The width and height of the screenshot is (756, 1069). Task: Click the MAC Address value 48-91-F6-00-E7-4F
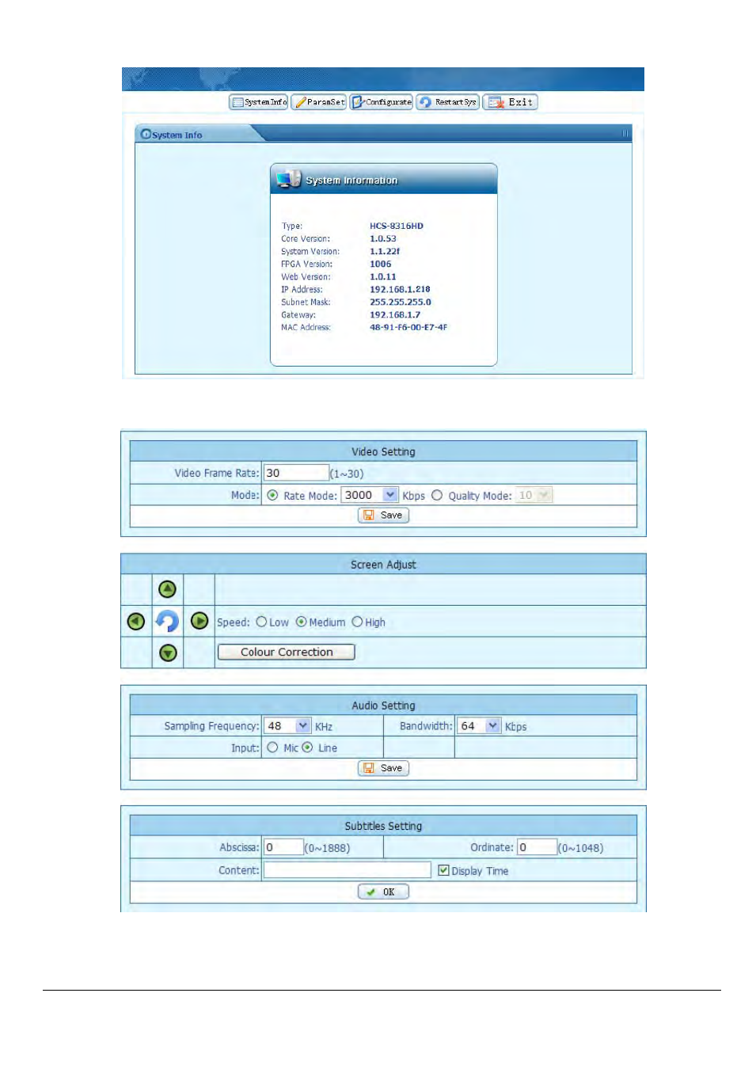[408, 327]
